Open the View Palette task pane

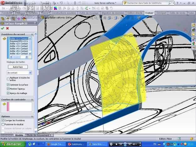coord(194,39)
